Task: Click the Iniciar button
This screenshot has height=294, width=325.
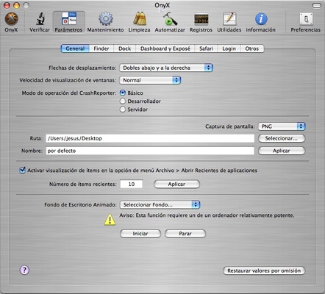Action: pos(140,234)
